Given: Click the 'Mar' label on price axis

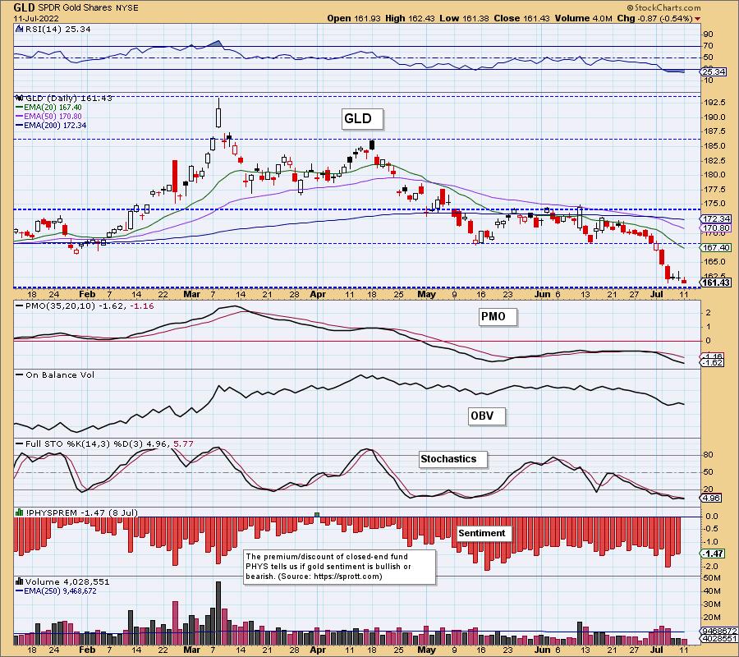Looking at the screenshot, I should pyautogui.click(x=192, y=294).
